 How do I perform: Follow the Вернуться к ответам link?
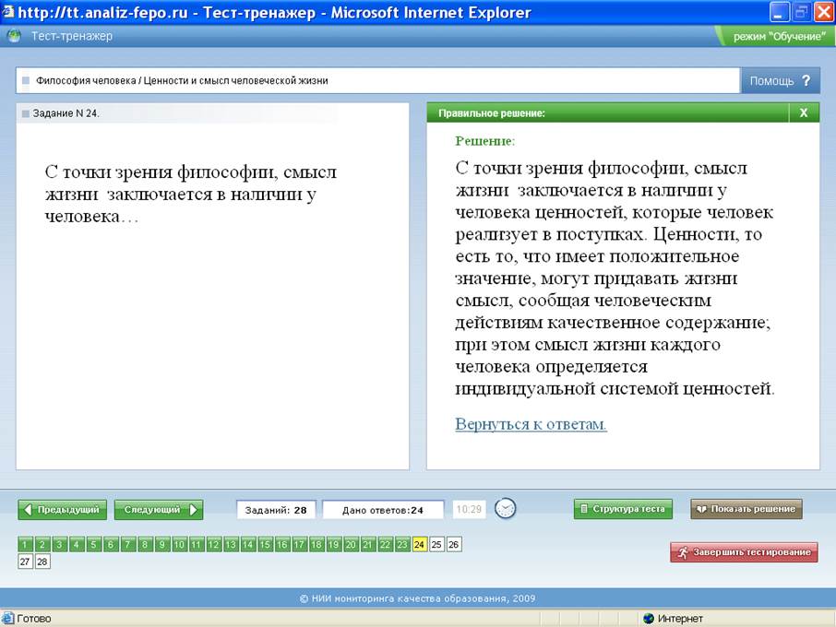pyautogui.click(x=531, y=424)
